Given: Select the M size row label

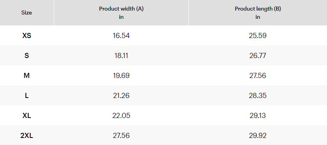Looking at the screenshot, I should pyautogui.click(x=27, y=76).
